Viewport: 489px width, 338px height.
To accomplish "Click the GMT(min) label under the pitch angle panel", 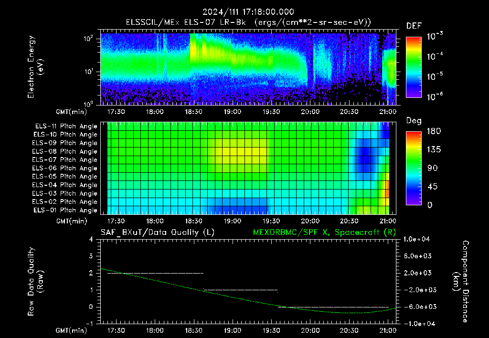I will point(72,221).
